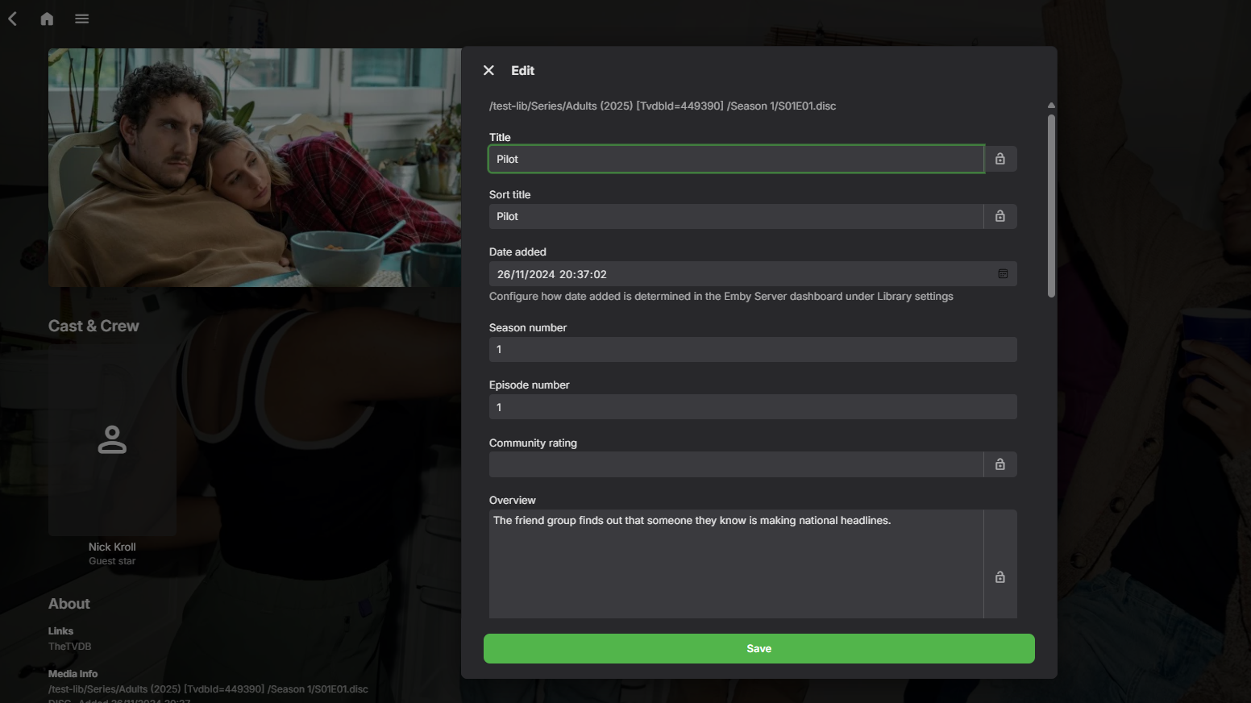Toggle the lock for Community rating field

(1000, 464)
